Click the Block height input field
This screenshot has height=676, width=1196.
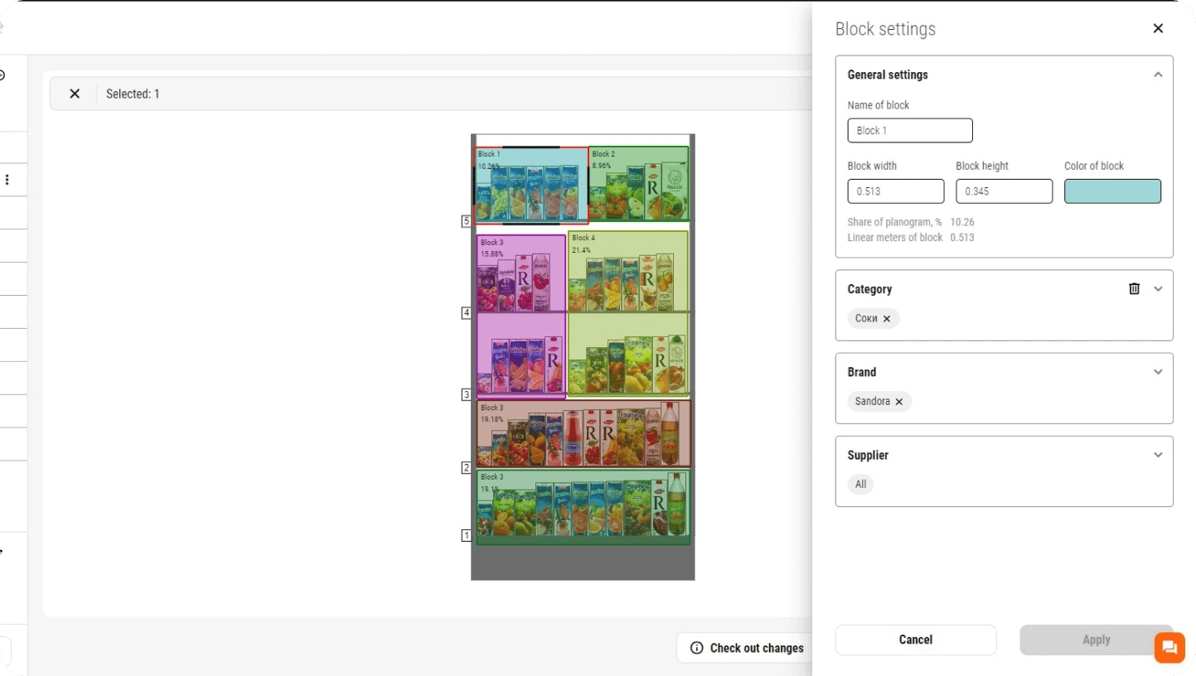[1004, 191]
